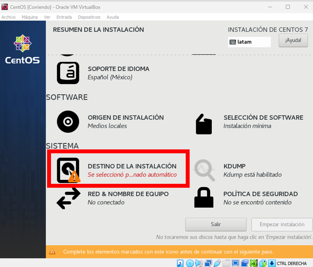The image size is (313, 267).
Task: Click green CPU virtualization status icon
Action: click(254, 263)
